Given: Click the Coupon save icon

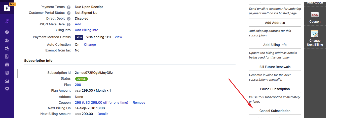Looking at the screenshot, I should coord(315,15).
